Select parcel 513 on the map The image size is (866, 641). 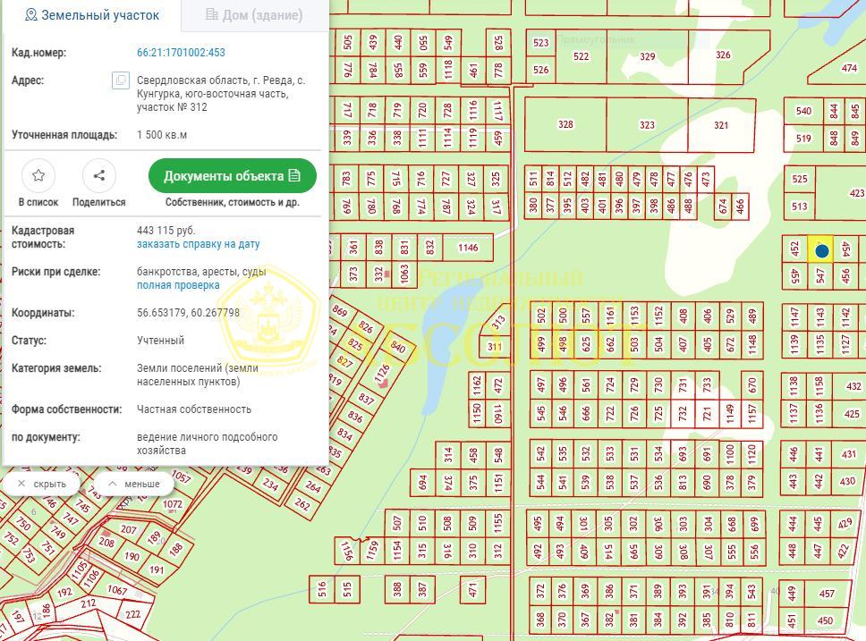799,207
